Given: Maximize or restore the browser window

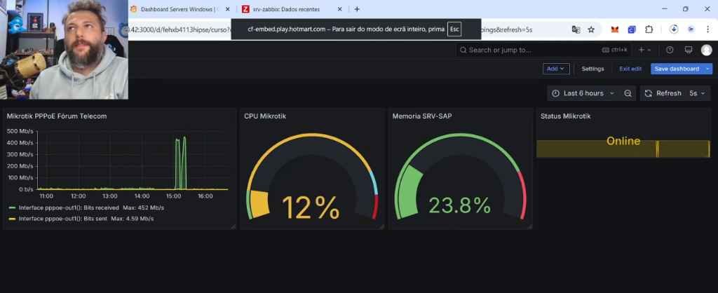Looking at the screenshot, I should [686, 9].
